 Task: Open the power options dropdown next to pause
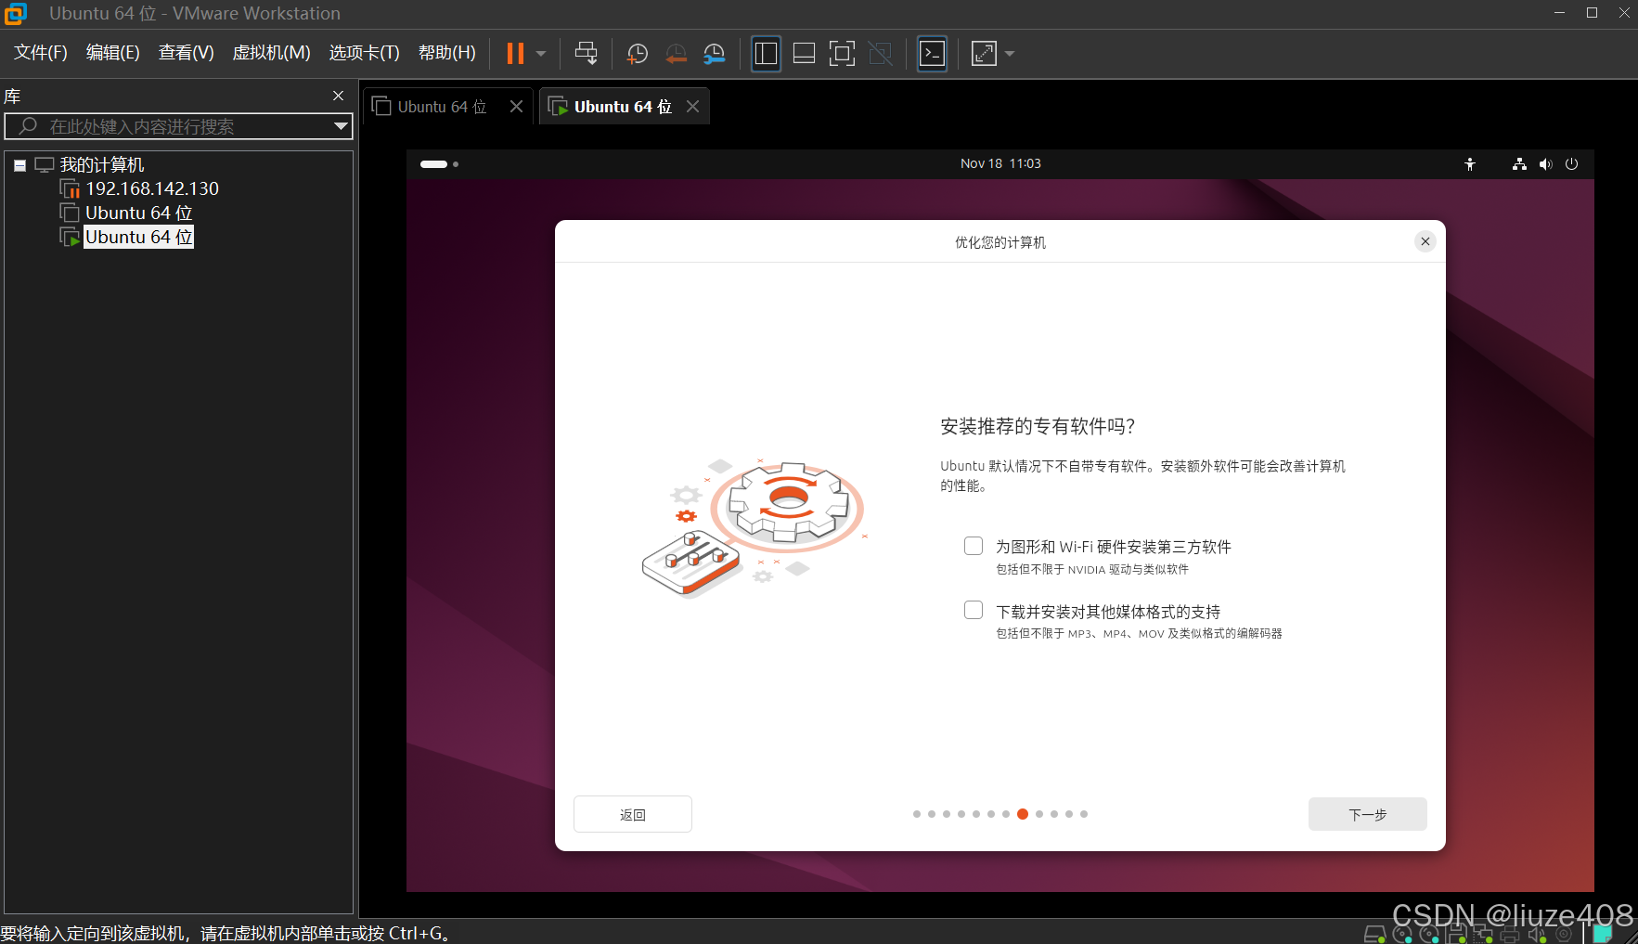click(541, 54)
